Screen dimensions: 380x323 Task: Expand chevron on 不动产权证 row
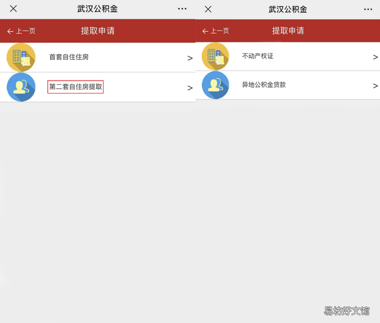pos(375,57)
